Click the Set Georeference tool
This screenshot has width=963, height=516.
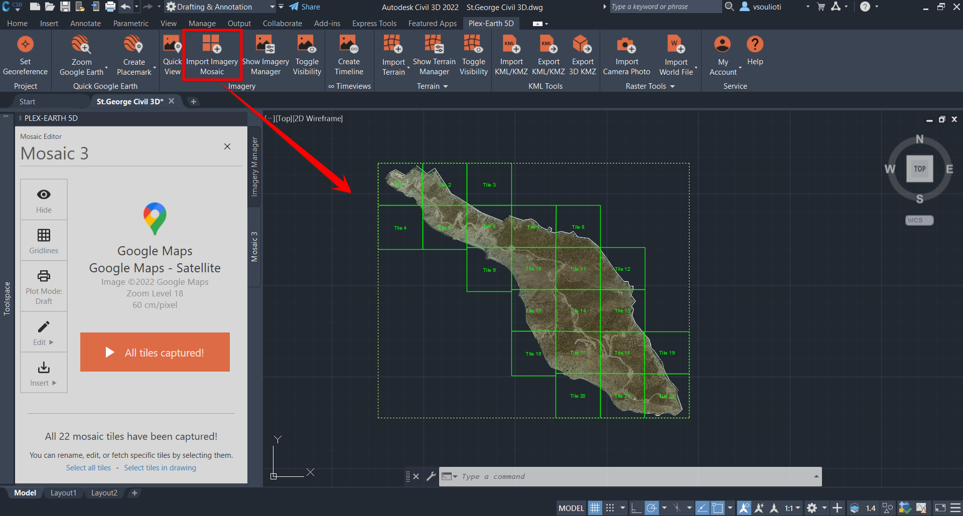25,56
